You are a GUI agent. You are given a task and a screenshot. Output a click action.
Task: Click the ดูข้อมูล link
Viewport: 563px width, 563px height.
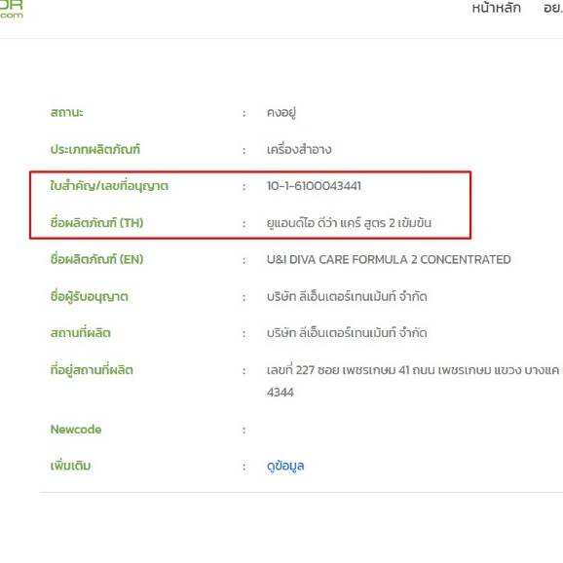coord(285,467)
